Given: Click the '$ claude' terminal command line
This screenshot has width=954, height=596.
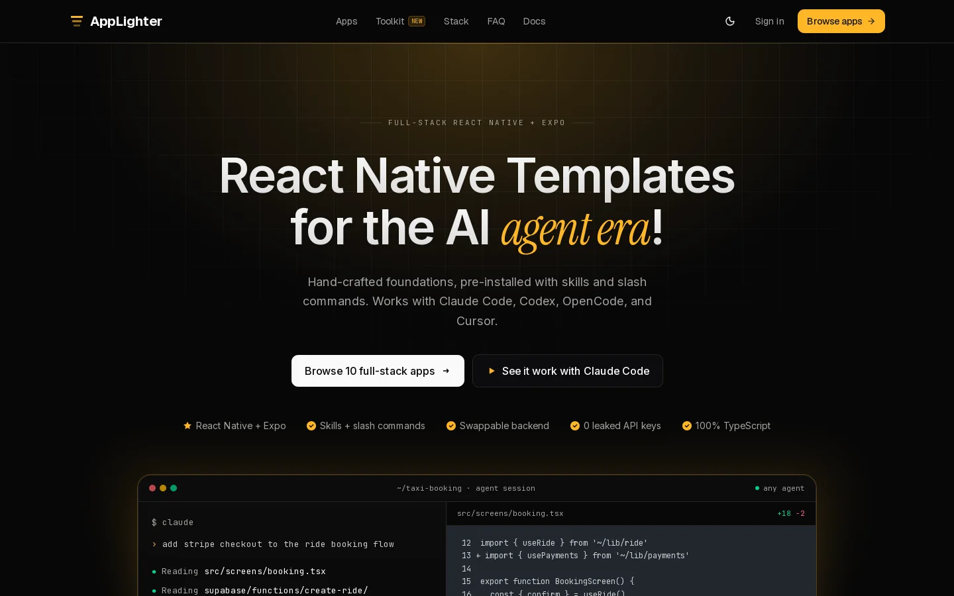Looking at the screenshot, I should click(172, 522).
